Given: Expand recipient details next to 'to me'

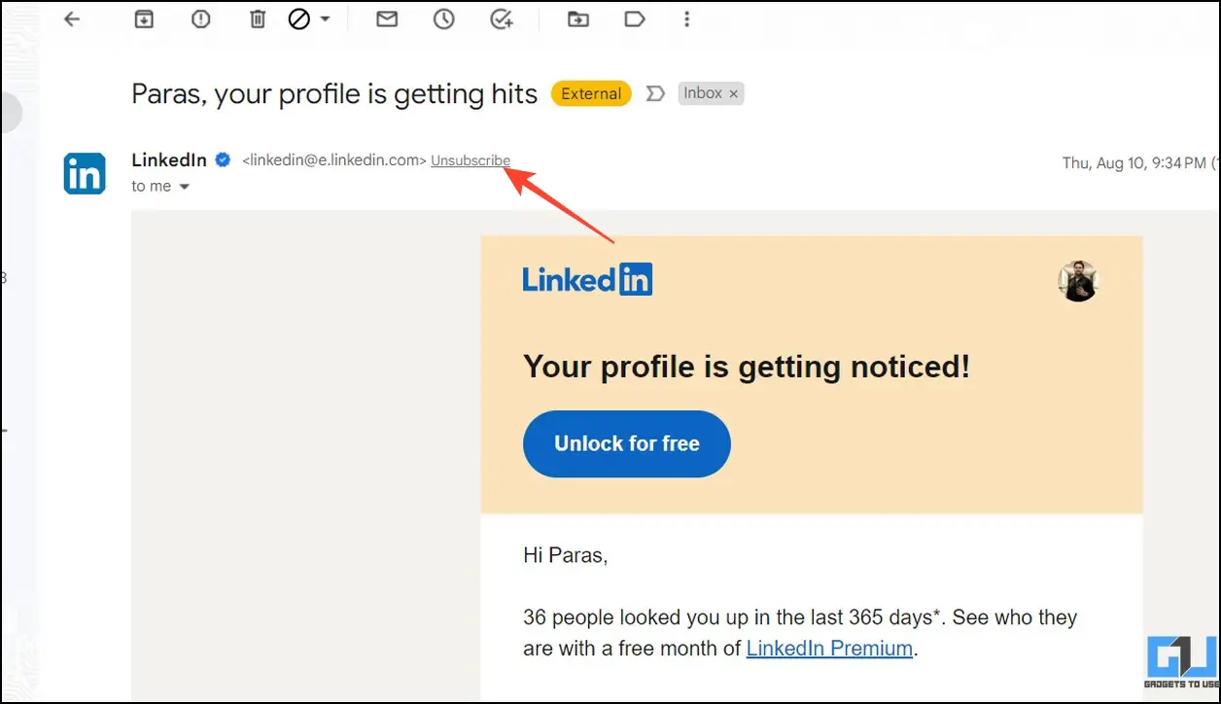Looking at the screenshot, I should pos(183,187).
